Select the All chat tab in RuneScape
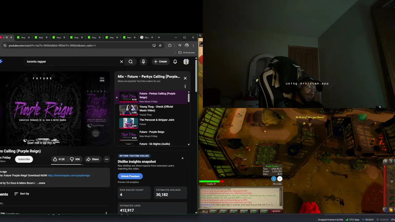Screen dimensions: 395x222 coord(203,211)
